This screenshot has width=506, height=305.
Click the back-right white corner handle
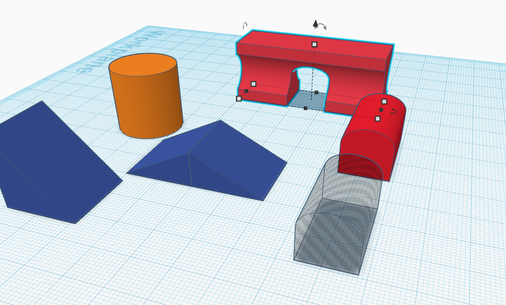pos(384,102)
